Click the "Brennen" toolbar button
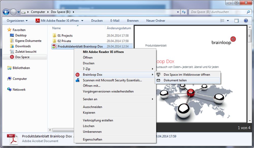Screen dimensions: 254x148 point(133,20)
